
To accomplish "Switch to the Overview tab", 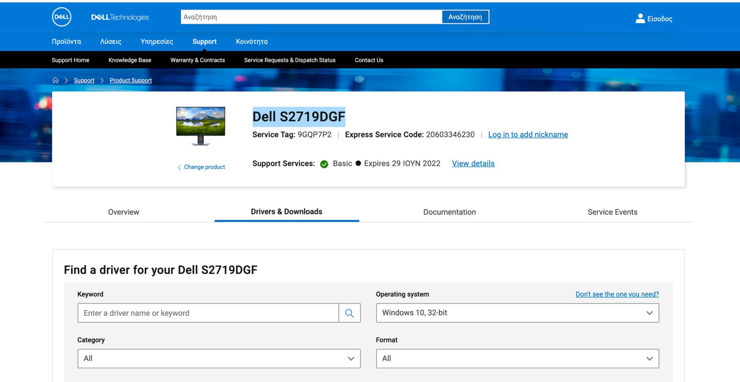I will [123, 212].
